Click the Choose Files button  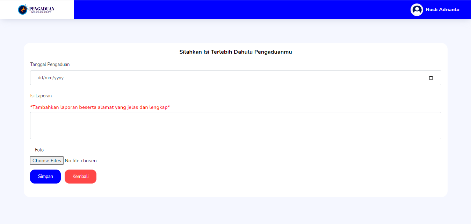(47, 160)
